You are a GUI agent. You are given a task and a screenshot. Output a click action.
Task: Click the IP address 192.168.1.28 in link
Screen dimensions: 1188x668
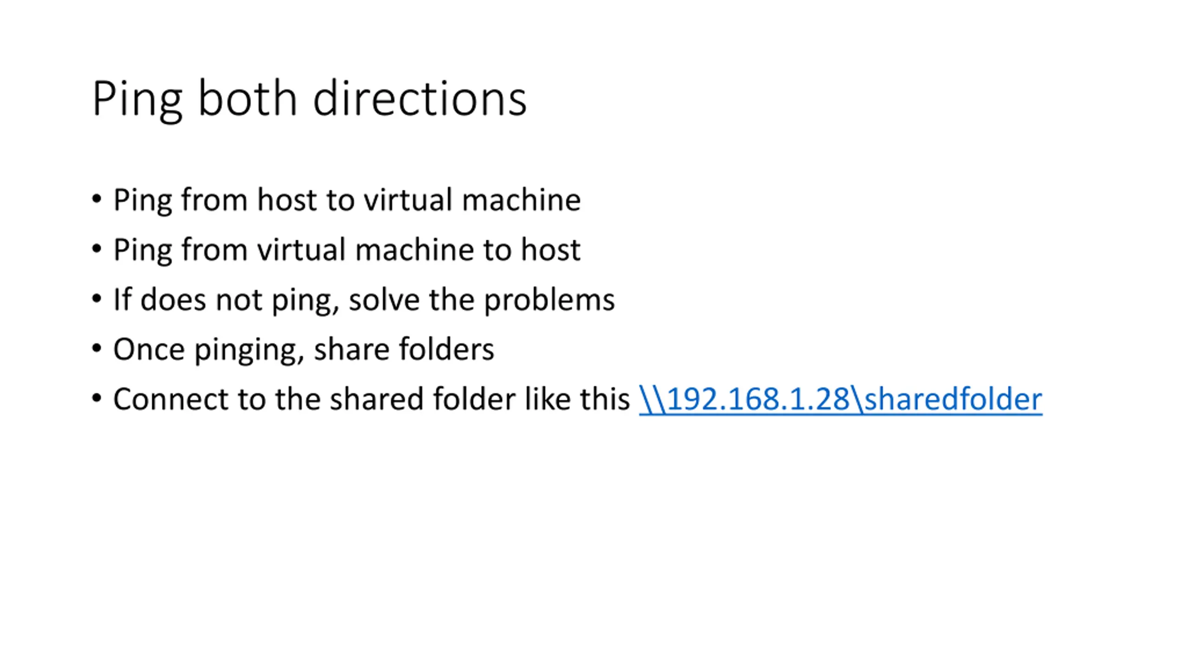click(758, 399)
